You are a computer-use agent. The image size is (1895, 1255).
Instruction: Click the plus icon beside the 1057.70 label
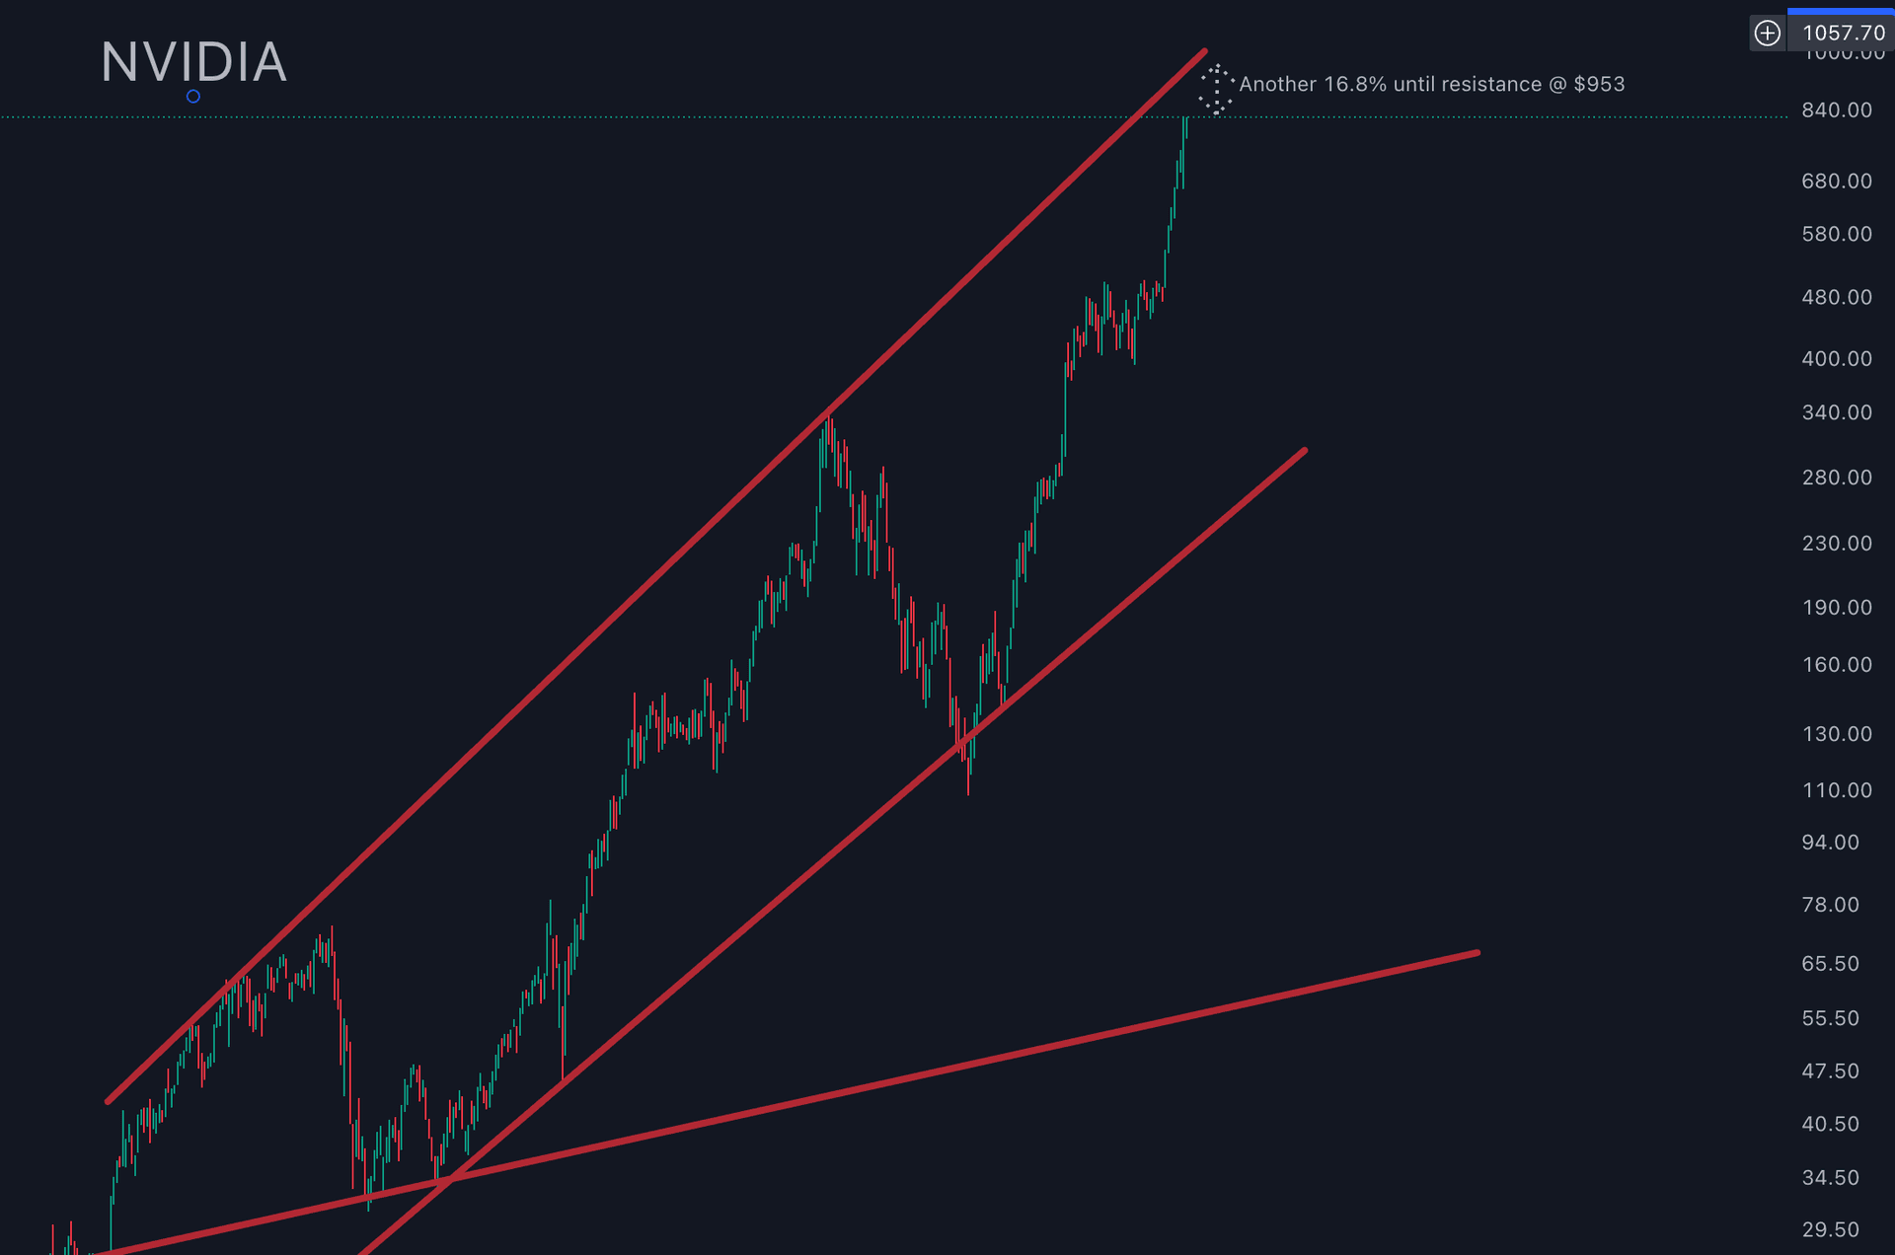(1767, 34)
